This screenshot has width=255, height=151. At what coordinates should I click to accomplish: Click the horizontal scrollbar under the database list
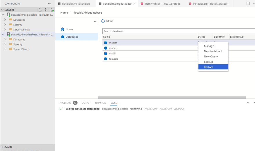tap(172, 97)
